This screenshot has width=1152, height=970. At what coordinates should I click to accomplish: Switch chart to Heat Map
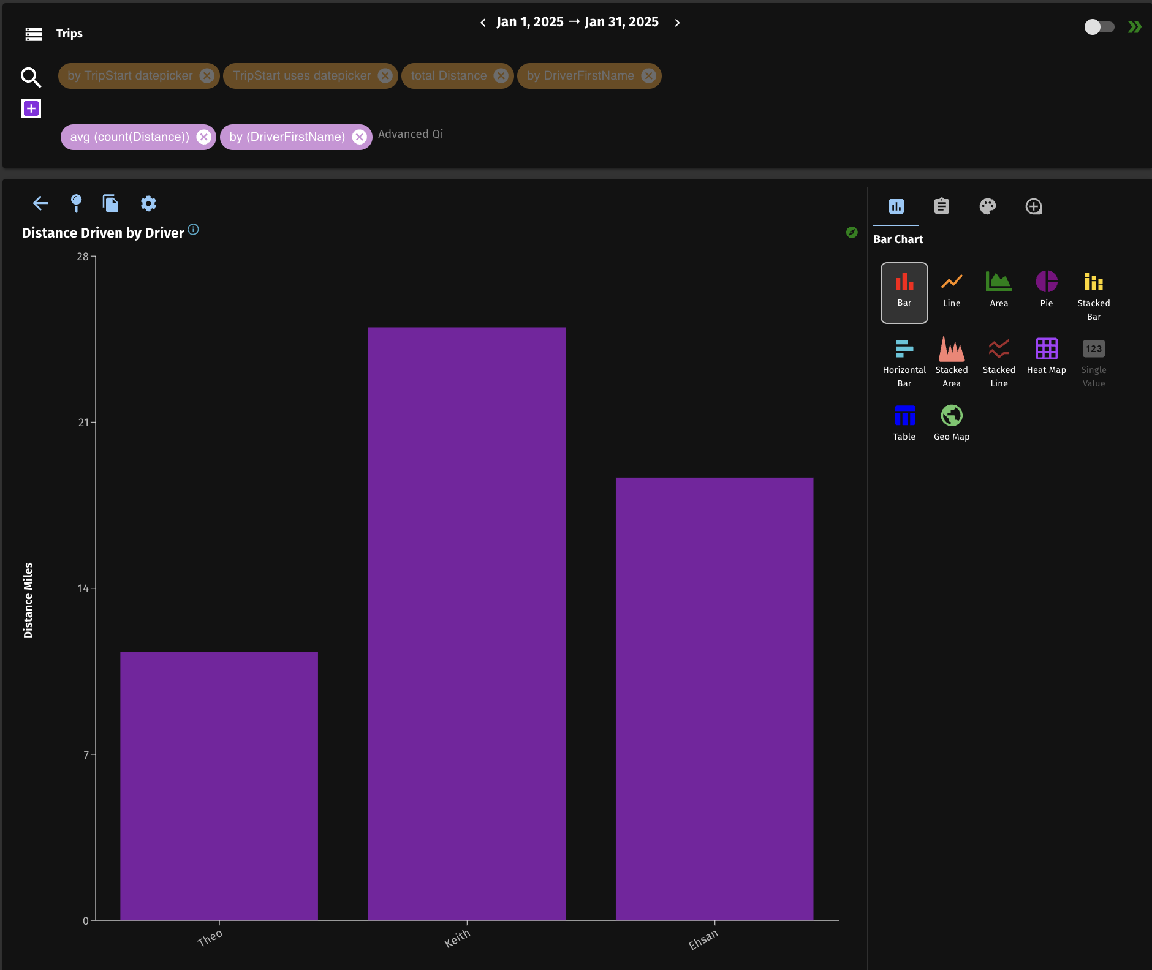[1046, 356]
